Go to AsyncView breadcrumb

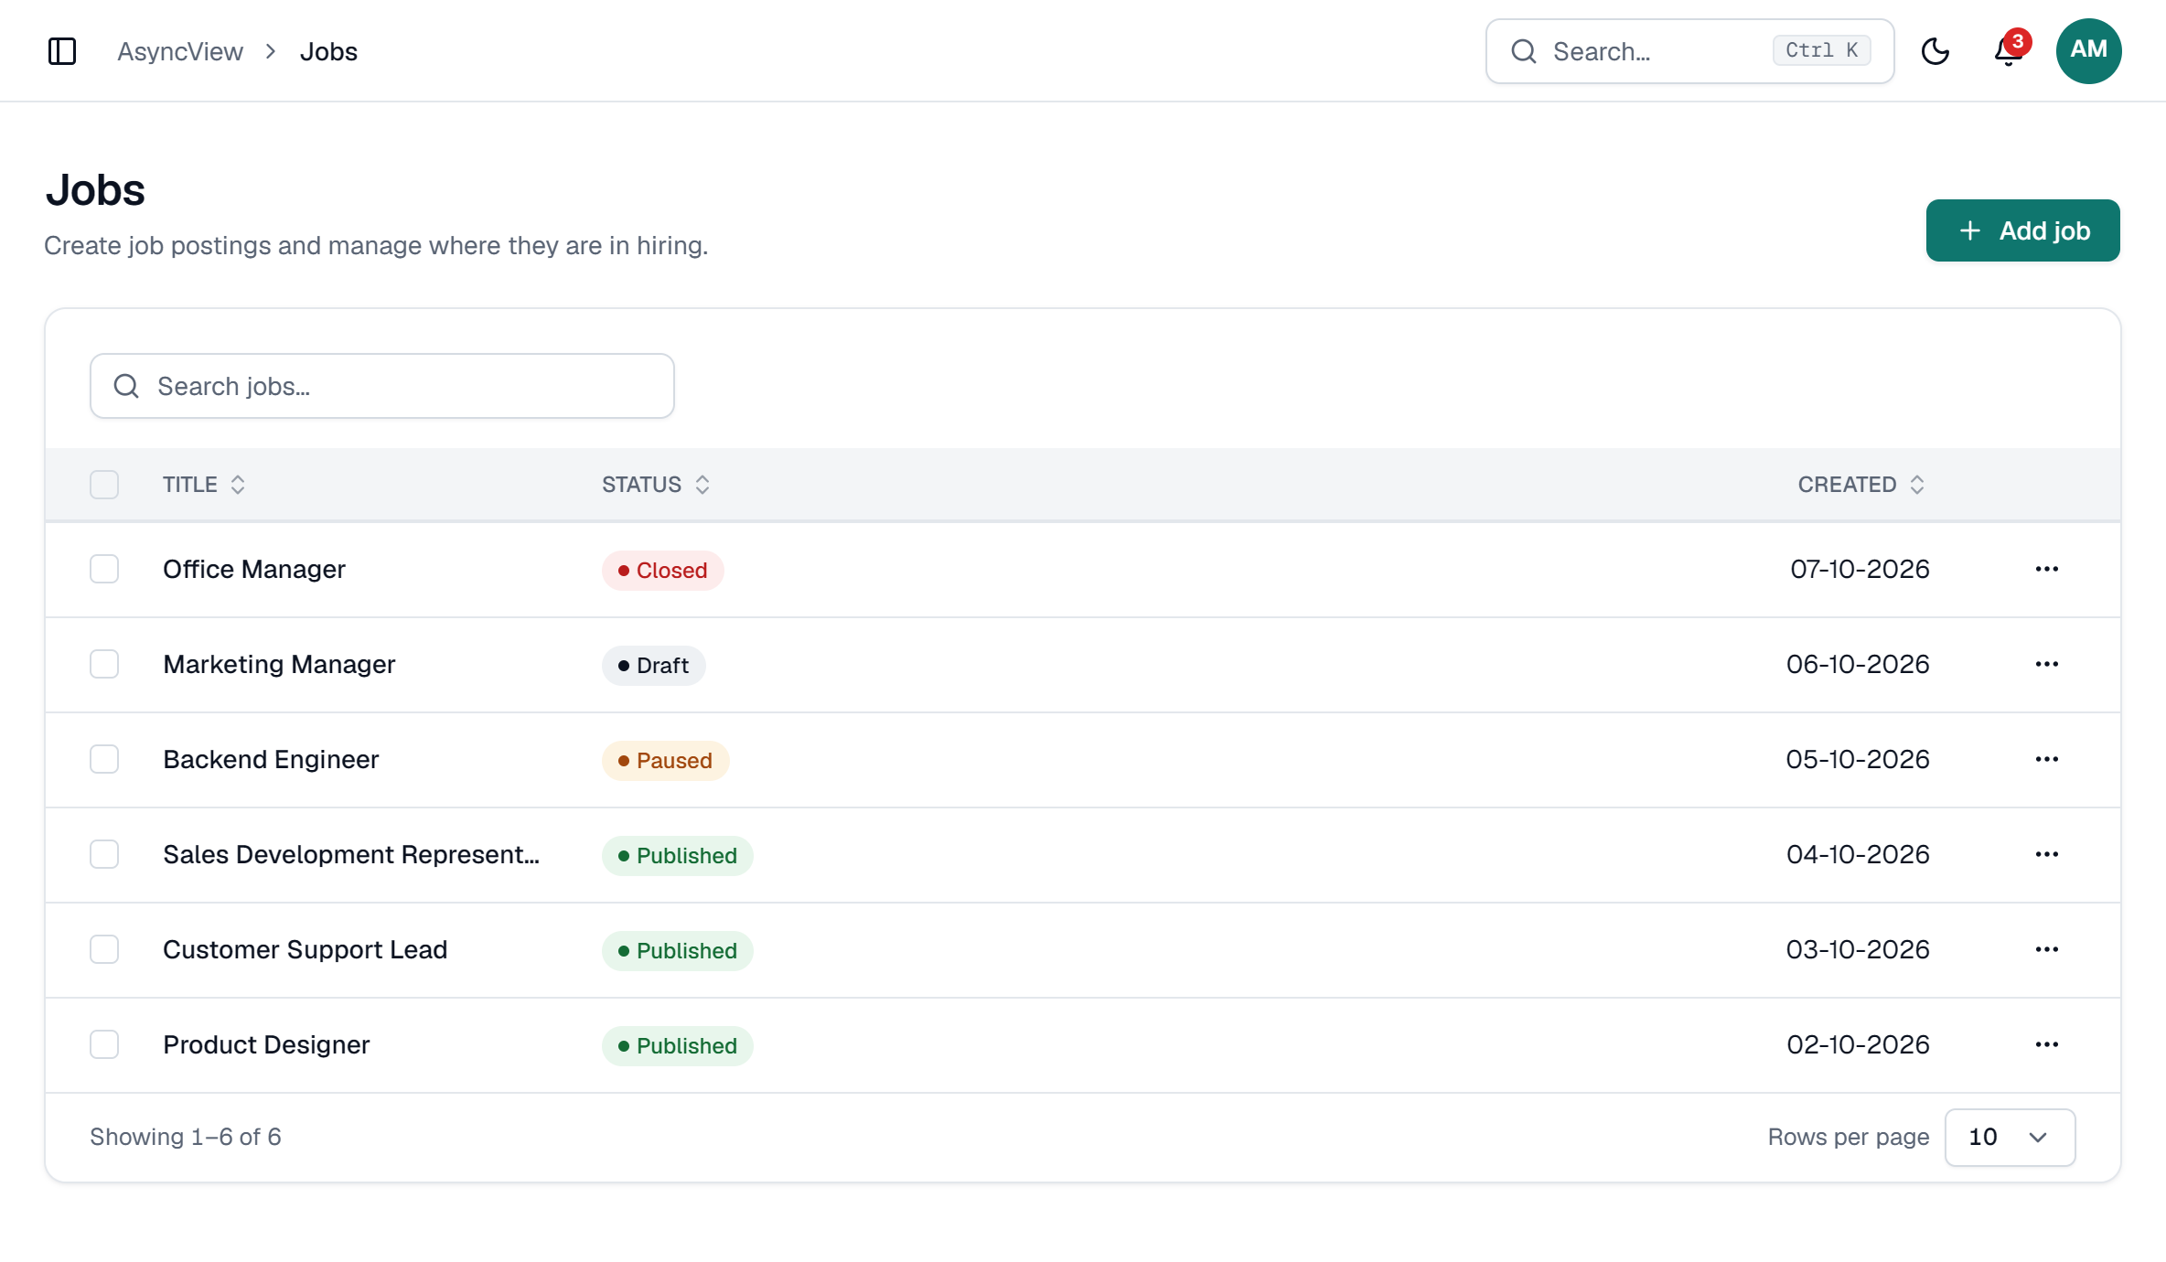(x=180, y=51)
